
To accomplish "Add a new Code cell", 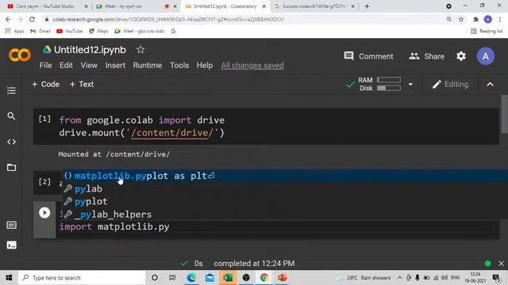I will pos(46,85).
